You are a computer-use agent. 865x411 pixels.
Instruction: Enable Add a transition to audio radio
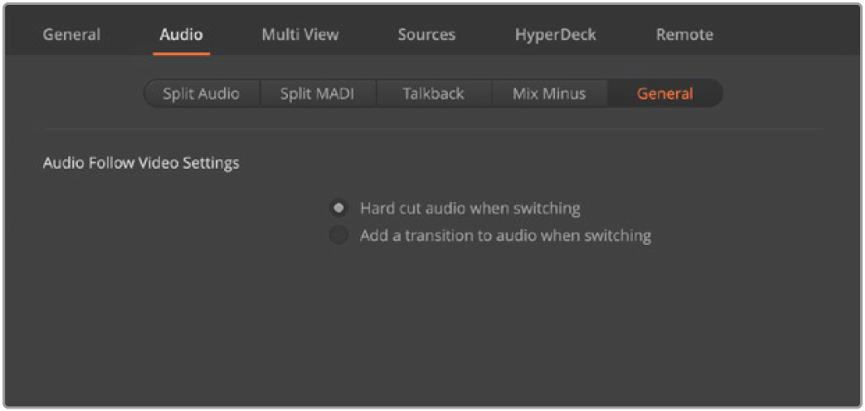[x=338, y=236]
